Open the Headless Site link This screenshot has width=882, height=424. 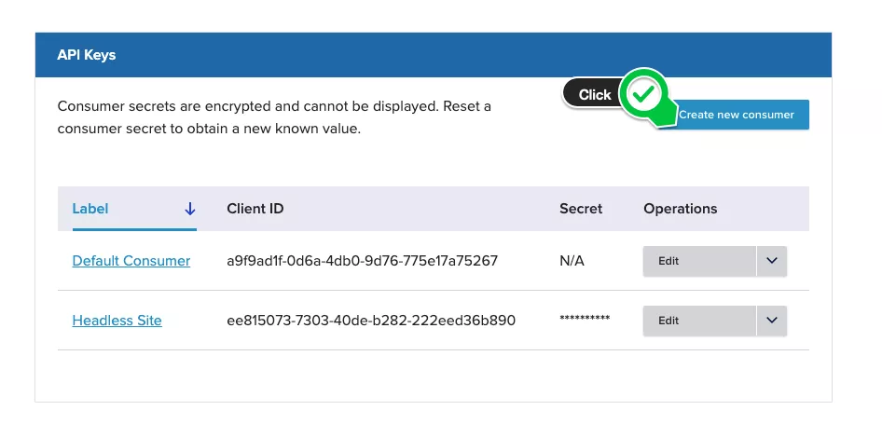[x=117, y=321]
